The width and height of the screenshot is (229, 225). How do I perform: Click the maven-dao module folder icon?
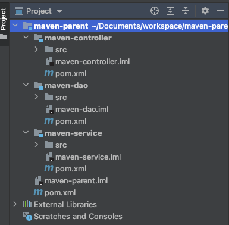38,86
